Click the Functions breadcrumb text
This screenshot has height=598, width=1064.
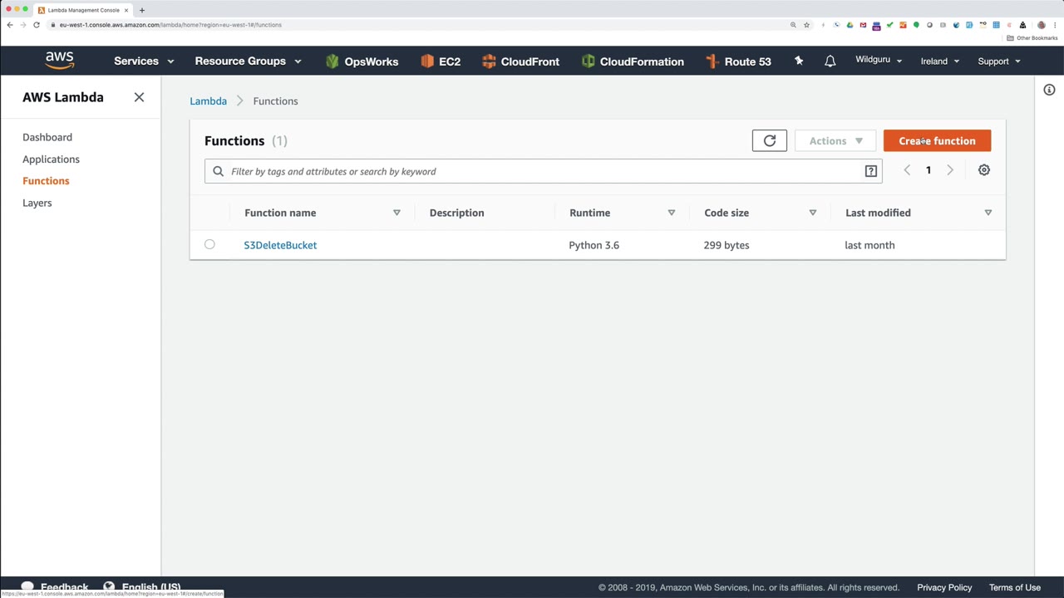275,101
